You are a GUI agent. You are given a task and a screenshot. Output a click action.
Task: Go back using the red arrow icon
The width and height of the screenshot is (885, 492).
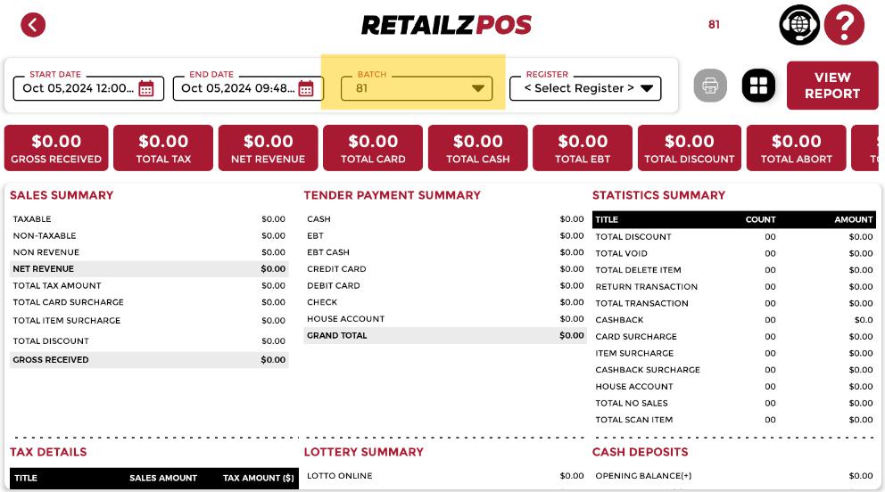click(33, 25)
